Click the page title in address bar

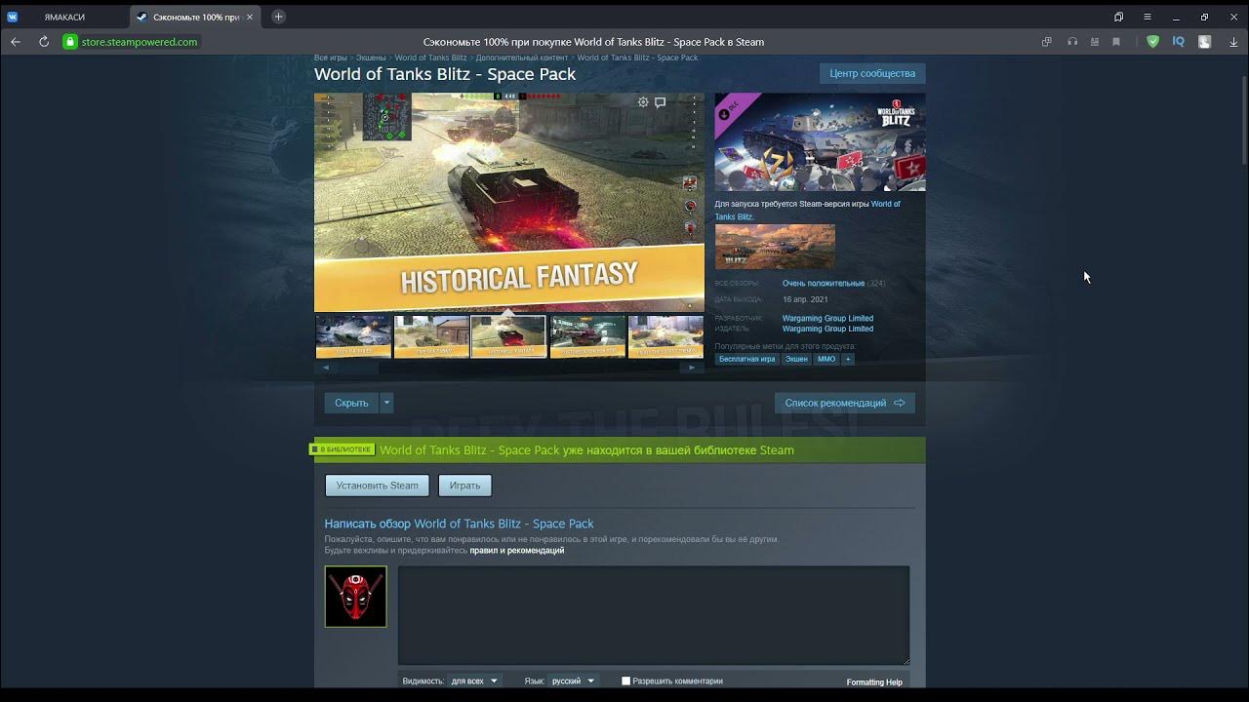[x=593, y=42]
